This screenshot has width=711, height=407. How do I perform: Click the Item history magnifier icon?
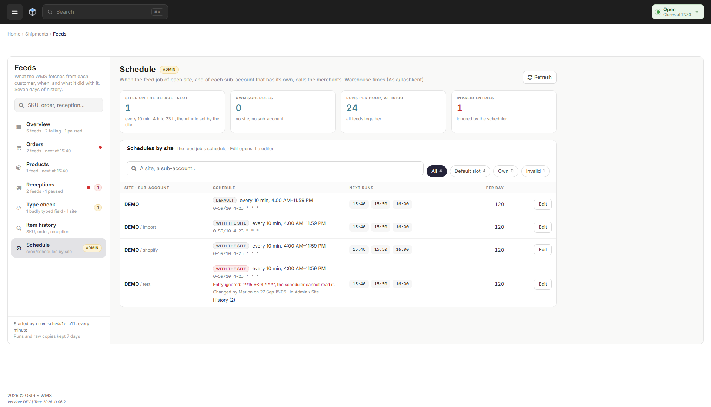click(19, 228)
